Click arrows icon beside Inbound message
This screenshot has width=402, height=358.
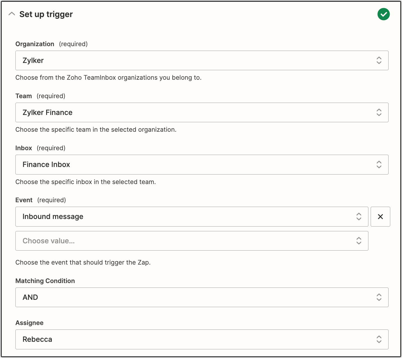click(359, 216)
